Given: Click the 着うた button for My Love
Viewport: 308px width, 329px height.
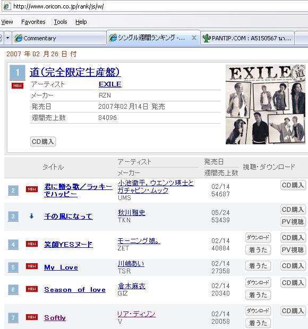Looking at the screenshot, I should (x=258, y=266).
